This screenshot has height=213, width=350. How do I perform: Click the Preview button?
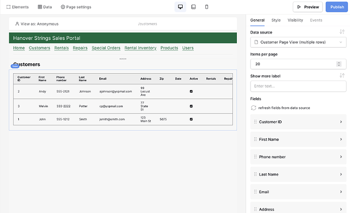click(x=307, y=7)
